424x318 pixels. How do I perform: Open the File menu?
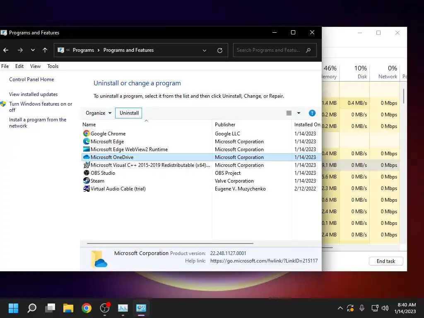click(5, 66)
